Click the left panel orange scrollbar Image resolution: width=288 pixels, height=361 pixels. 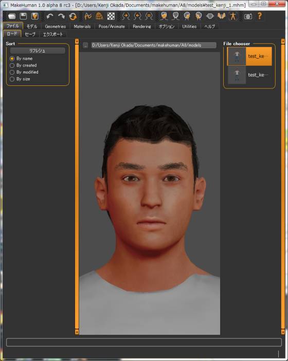[x=77, y=187]
